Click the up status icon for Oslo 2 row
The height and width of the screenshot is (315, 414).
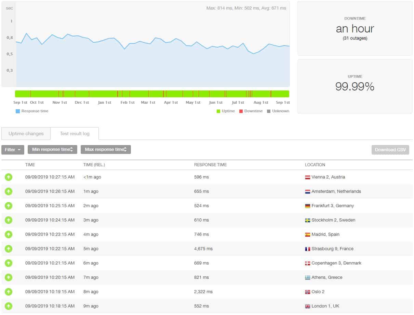(9, 292)
